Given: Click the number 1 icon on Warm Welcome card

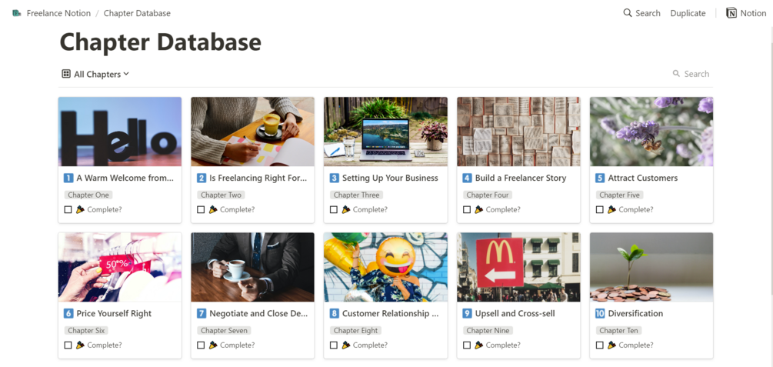Looking at the screenshot, I should click(x=68, y=178).
